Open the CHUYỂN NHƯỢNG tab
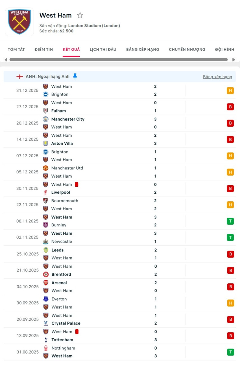Screen dimensions: 240x366 pos(187,49)
